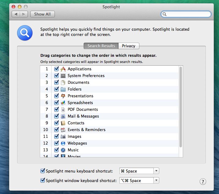219x194 pixels.
Task: Disable the Spreadsheets checkbox
Action: tap(56, 103)
